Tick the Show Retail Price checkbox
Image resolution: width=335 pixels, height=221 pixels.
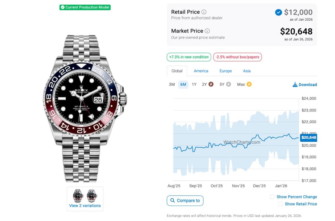coord(281,204)
